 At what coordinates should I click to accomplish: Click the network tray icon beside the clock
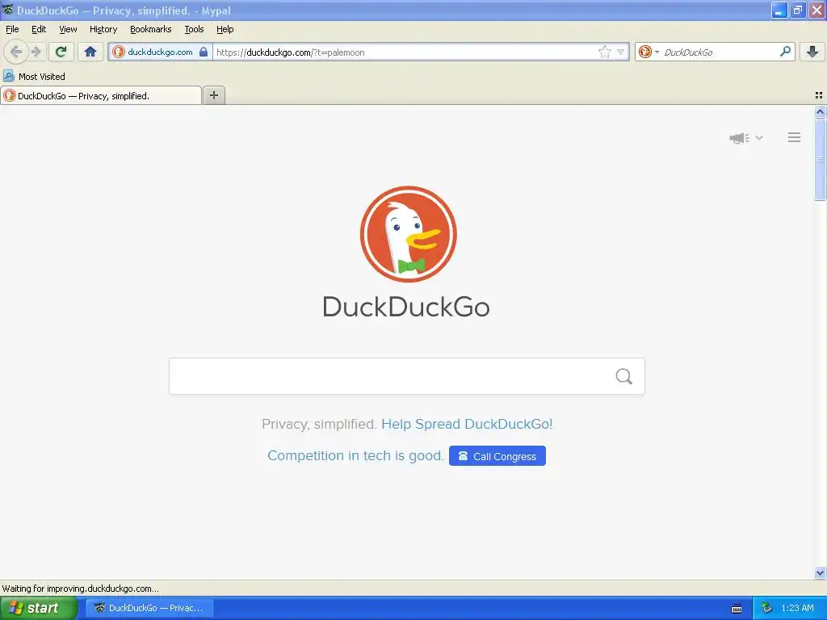767,608
